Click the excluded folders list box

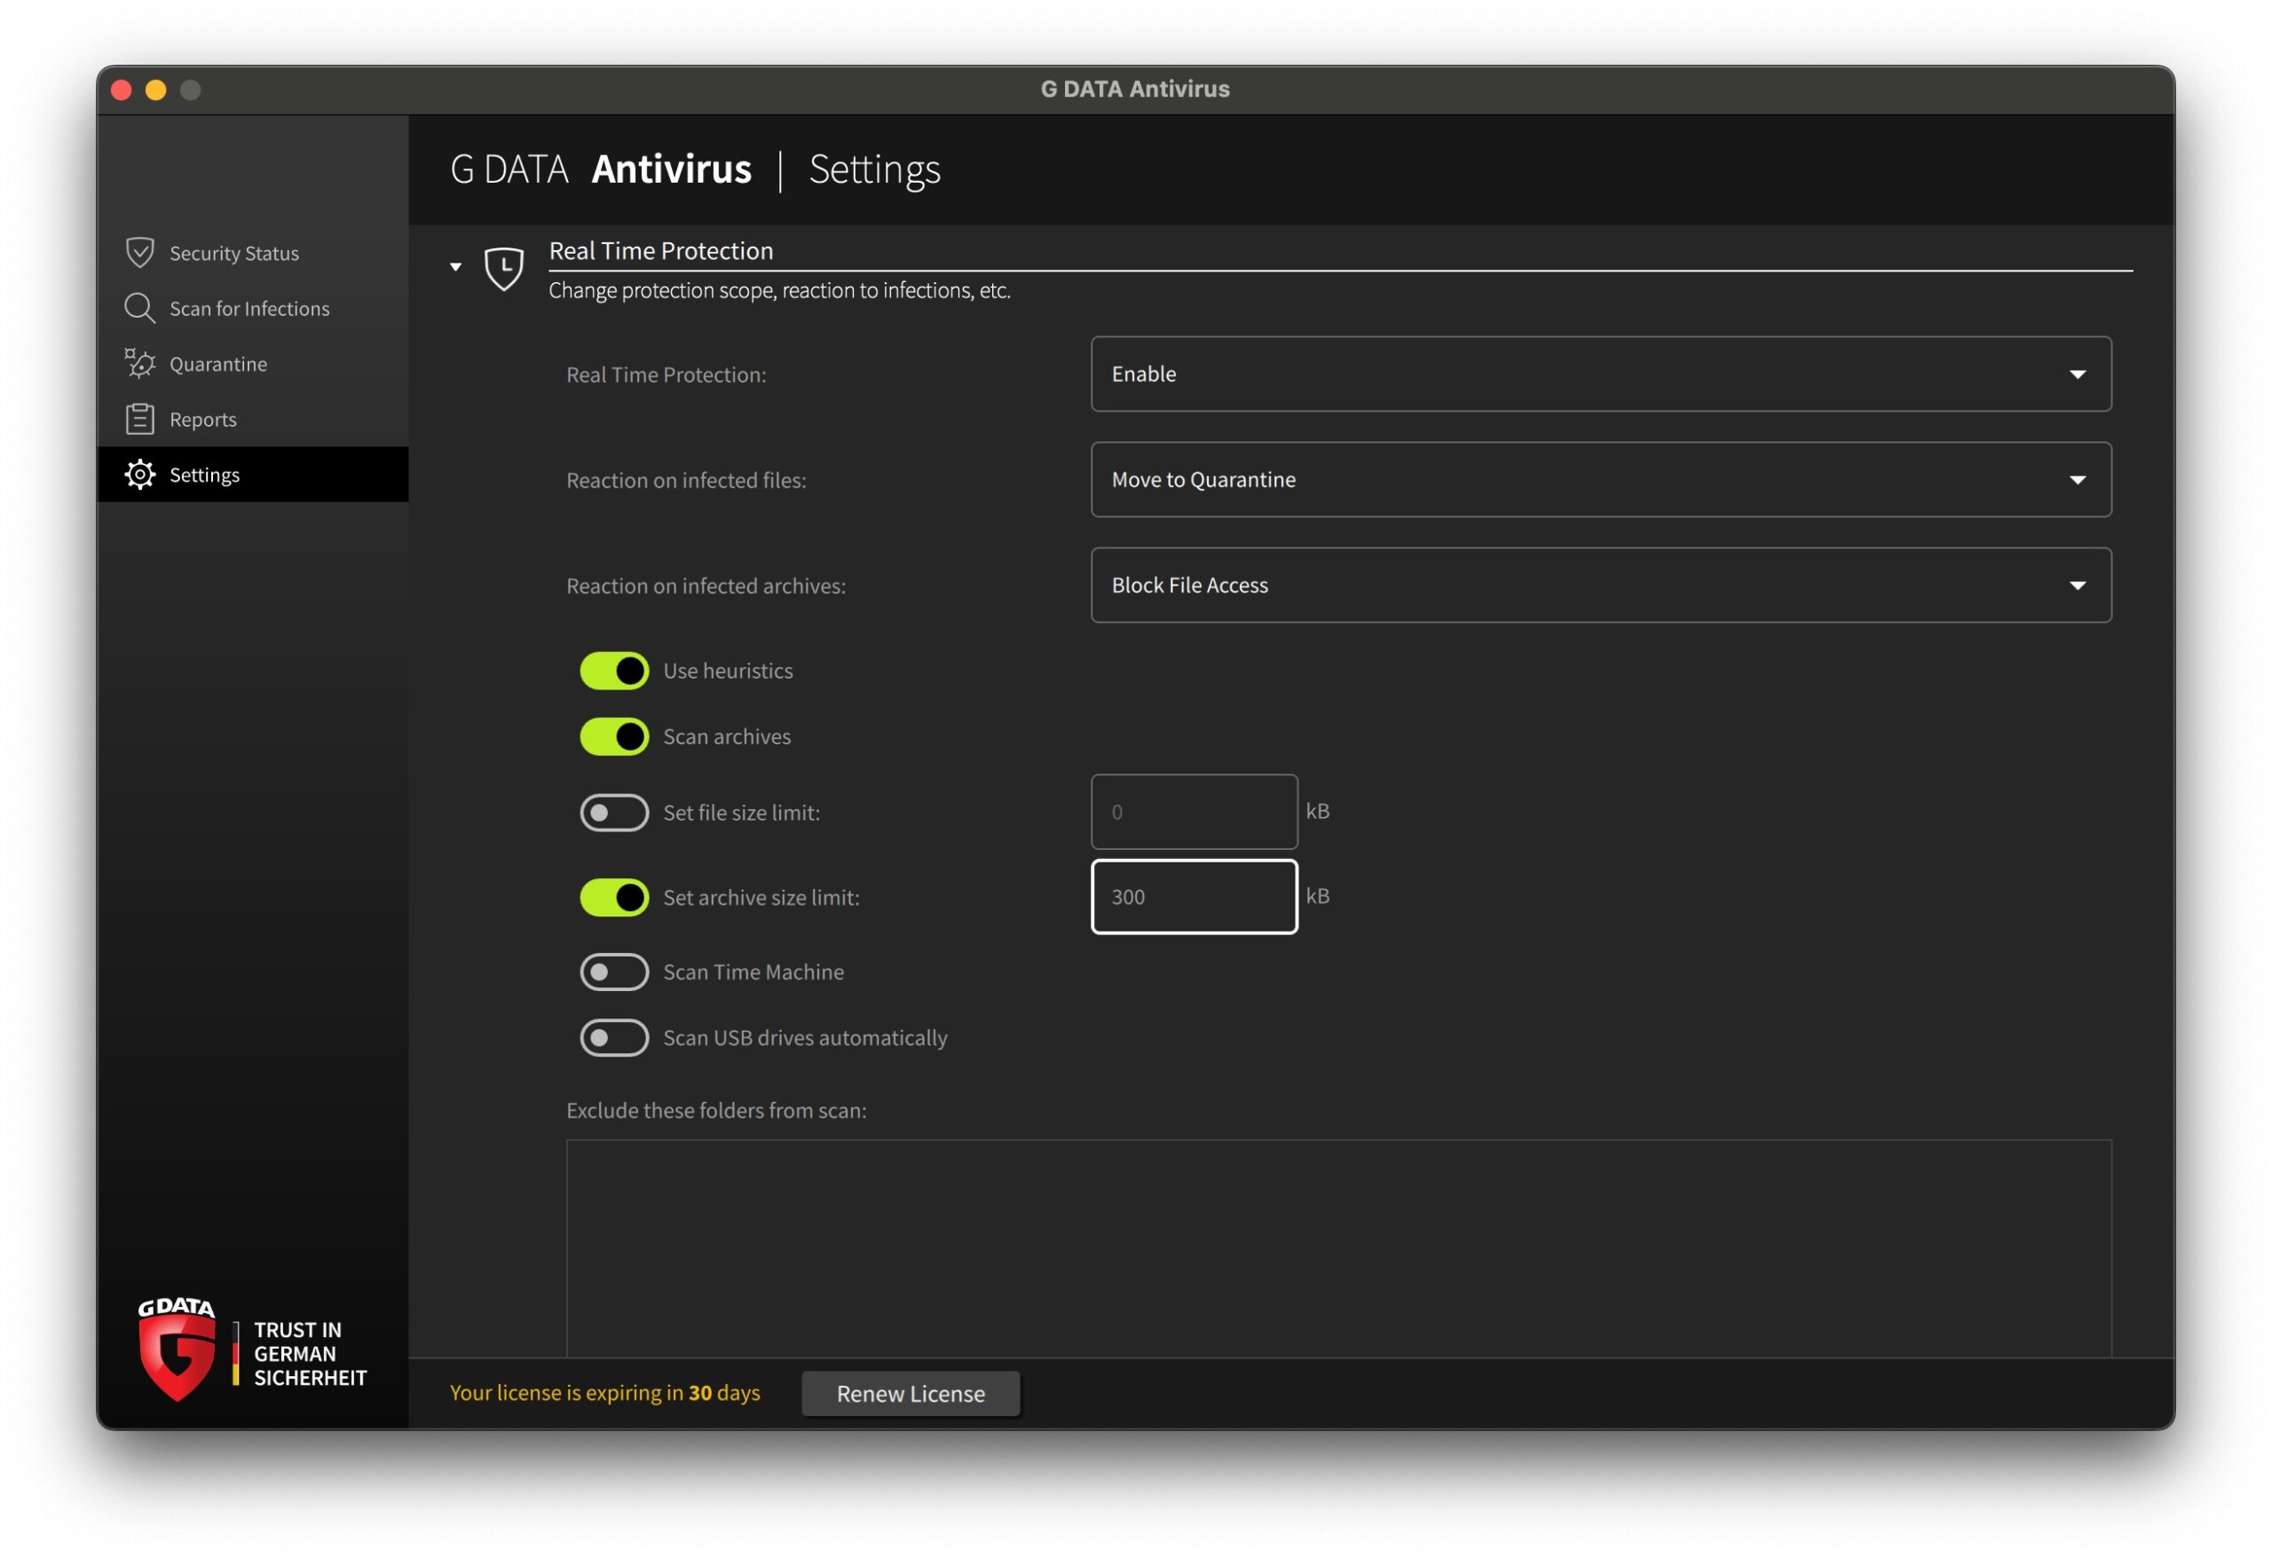(x=1338, y=1247)
